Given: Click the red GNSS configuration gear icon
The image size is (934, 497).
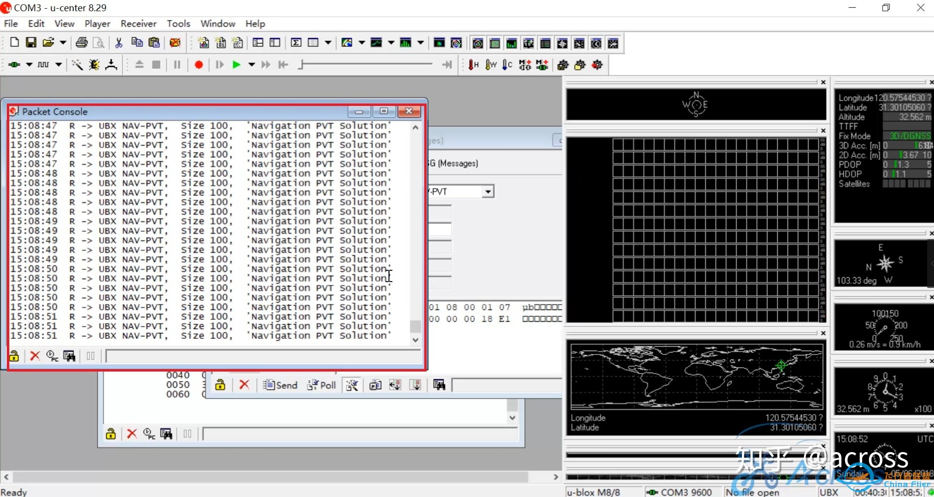Looking at the screenshot, I should point(597,64).
